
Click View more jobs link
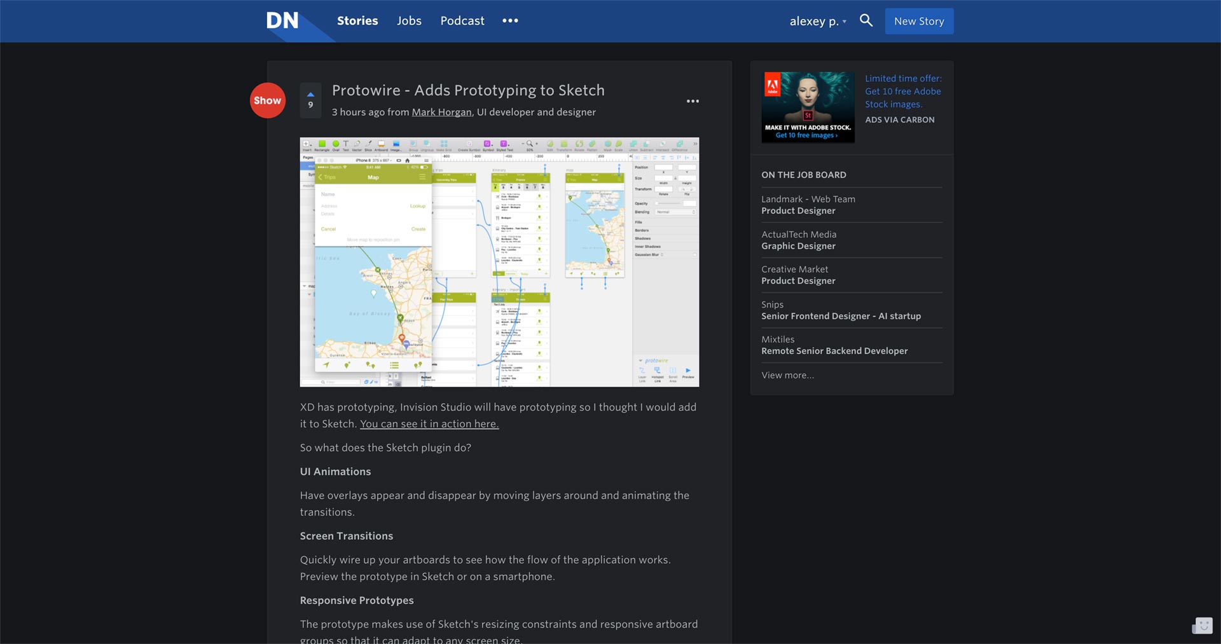[787, 375]
